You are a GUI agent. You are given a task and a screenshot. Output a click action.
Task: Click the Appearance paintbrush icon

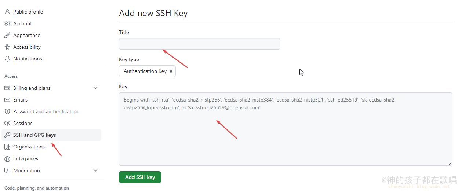(7, 35)
